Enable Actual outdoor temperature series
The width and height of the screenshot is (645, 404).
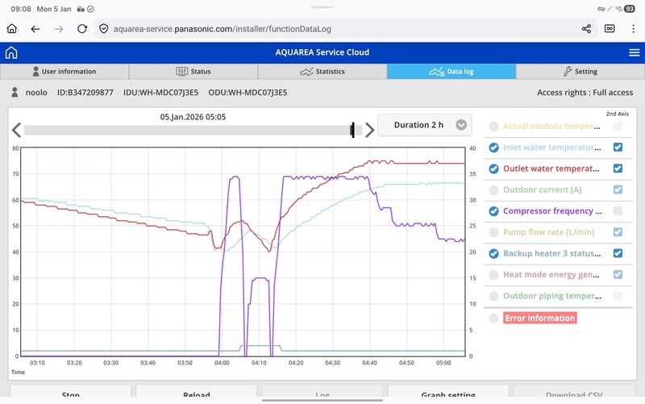pos(493,127)
